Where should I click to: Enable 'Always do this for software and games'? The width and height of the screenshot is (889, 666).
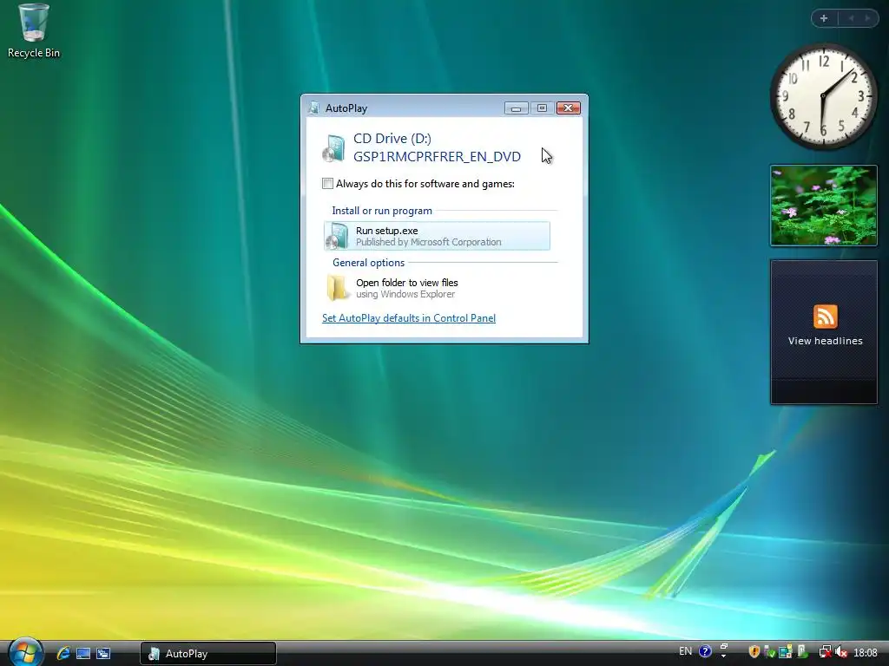coord(327,184)
